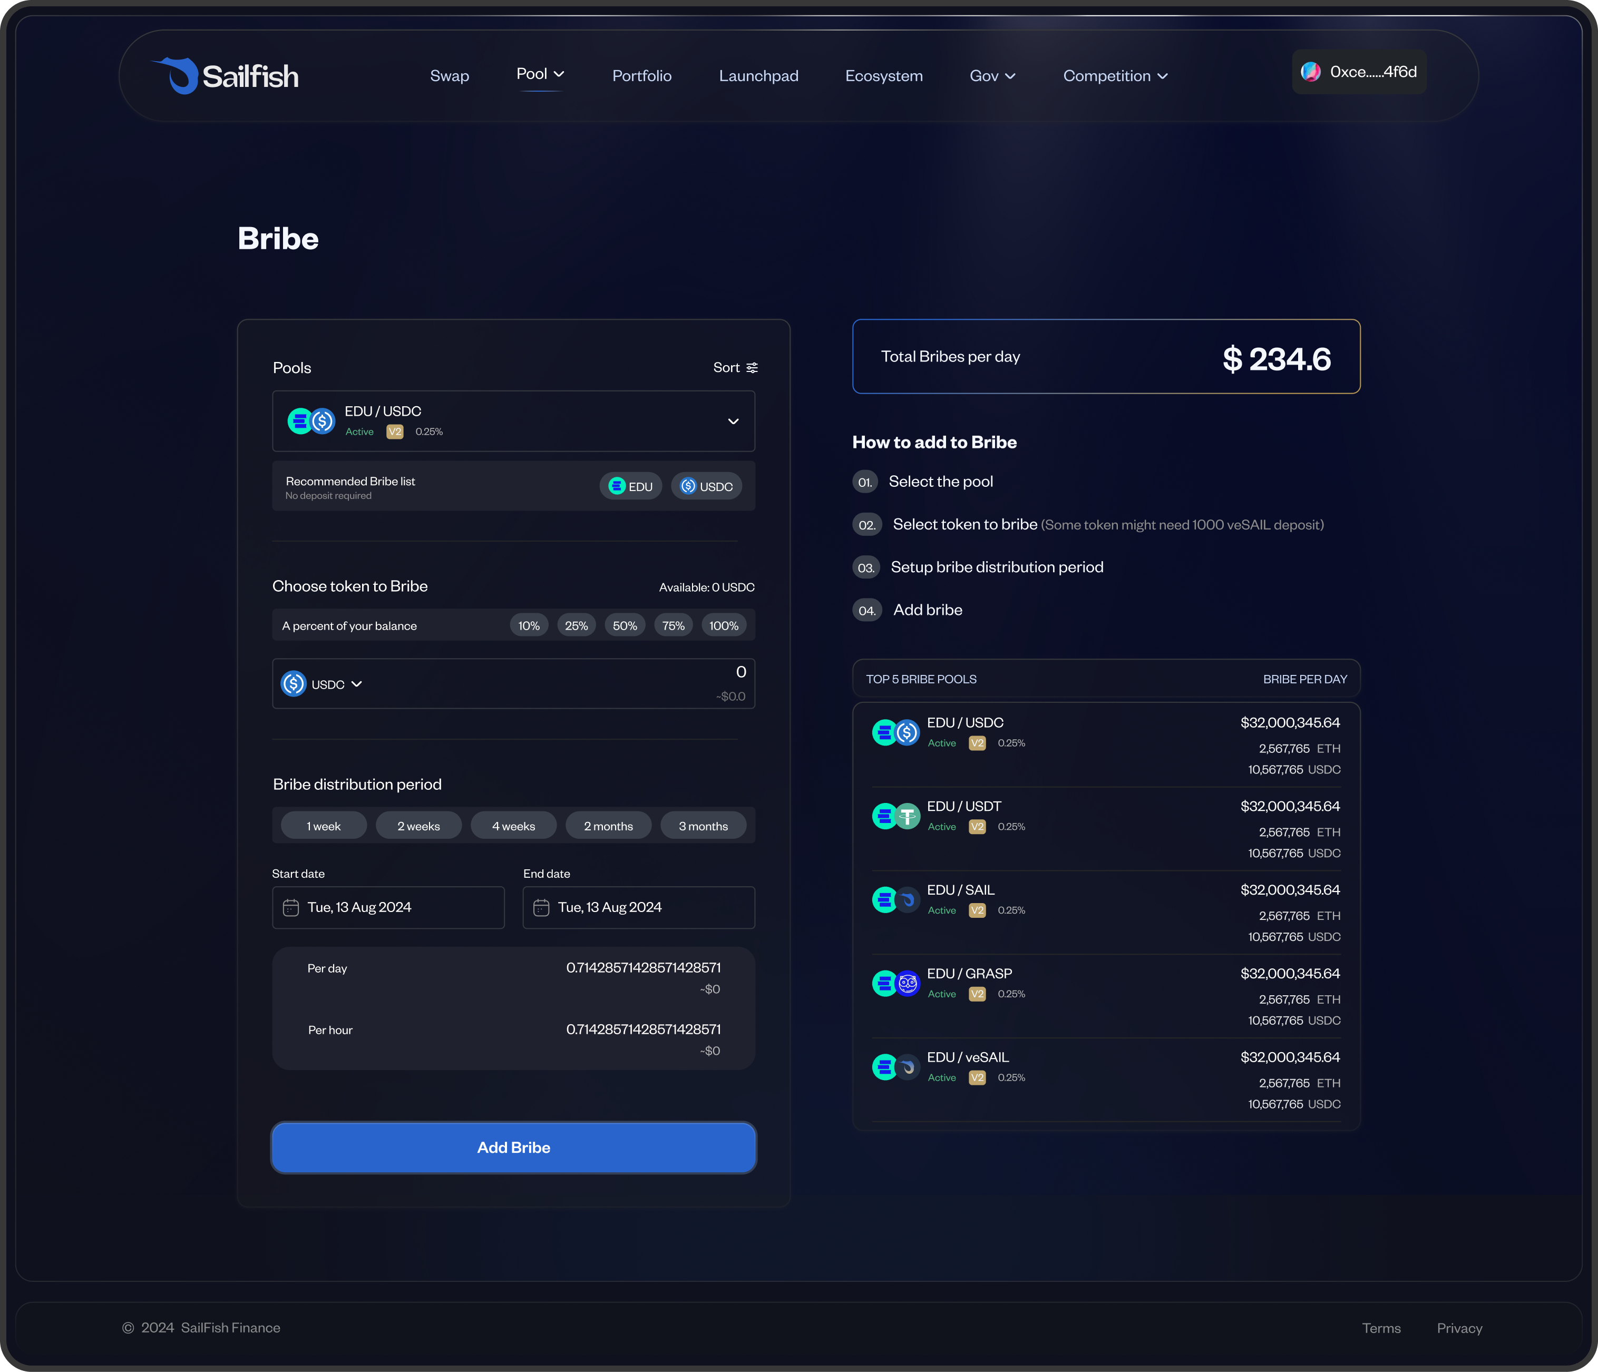The height and width of the screenshot is (1372, 1598).
Task: Click the Start date calendar icon
Action: pos(291,907)
